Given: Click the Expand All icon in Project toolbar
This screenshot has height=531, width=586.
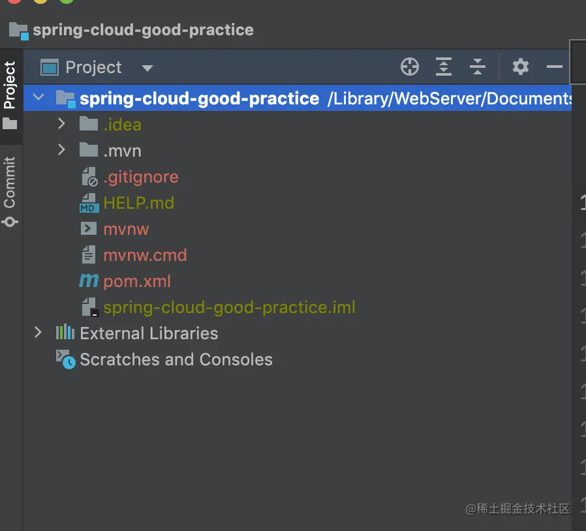Looking at the screenshot, I should pyautogui.click(x=444, y=67).
